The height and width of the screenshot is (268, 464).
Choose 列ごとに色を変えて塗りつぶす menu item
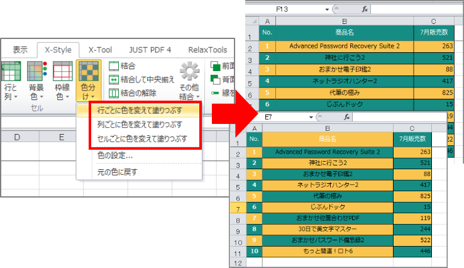140,125
